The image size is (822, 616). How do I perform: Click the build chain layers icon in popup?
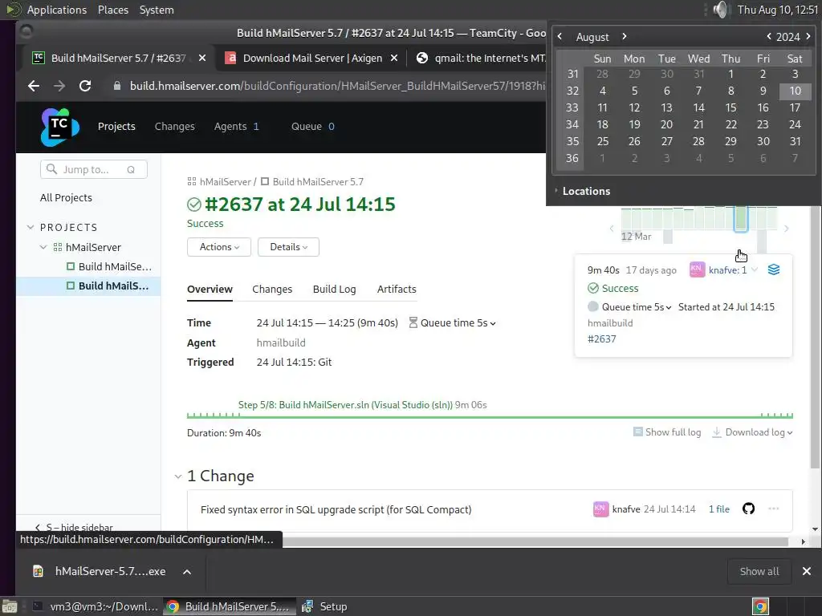pos(774,269)
